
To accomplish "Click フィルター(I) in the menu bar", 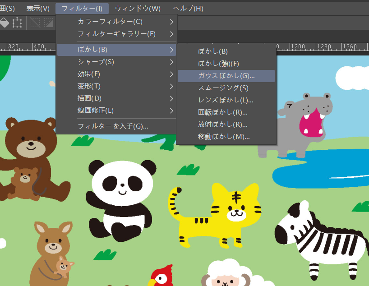I will 83,8.
